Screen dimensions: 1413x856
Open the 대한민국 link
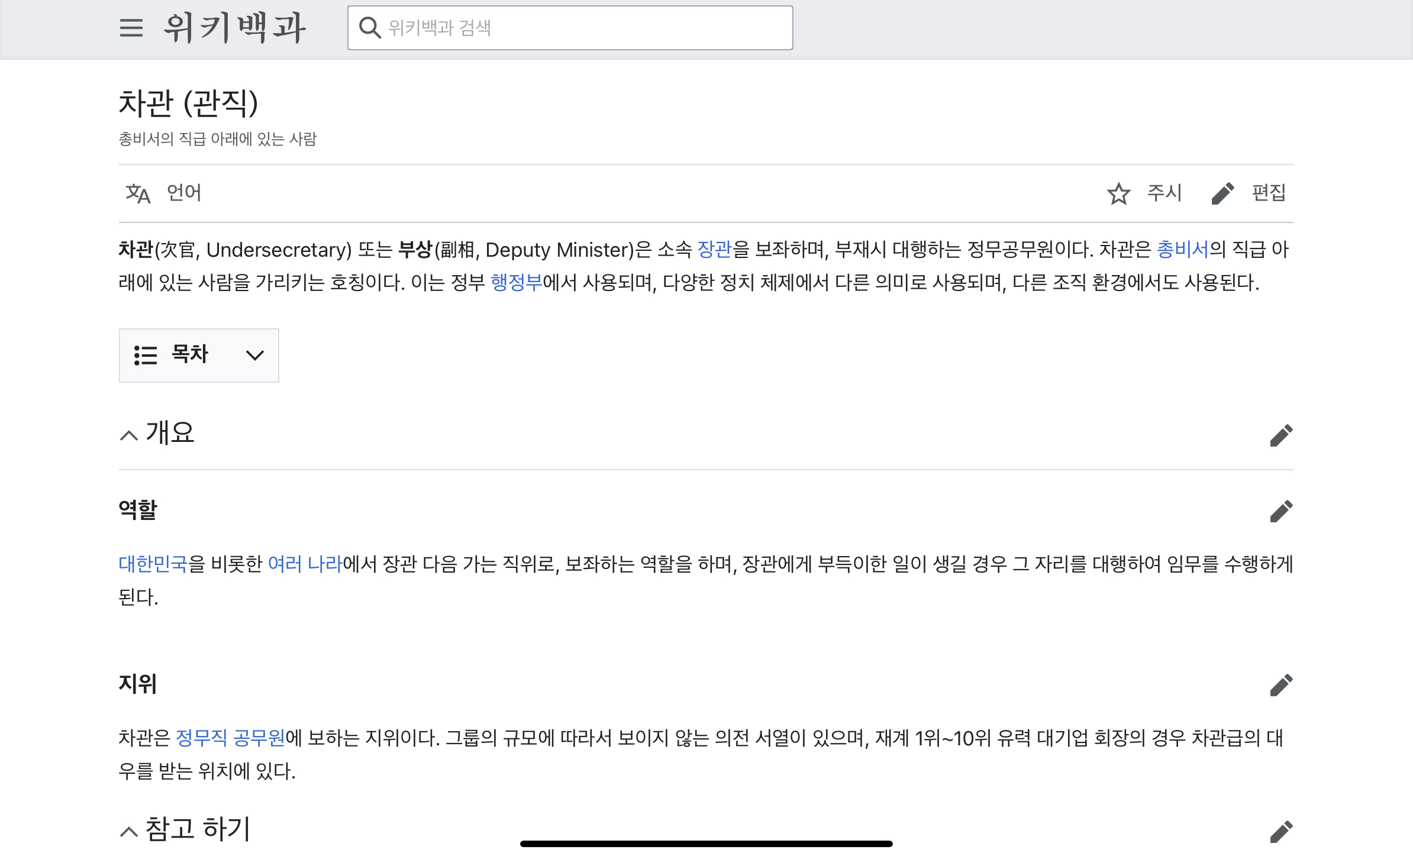click(x=153, y=564)
